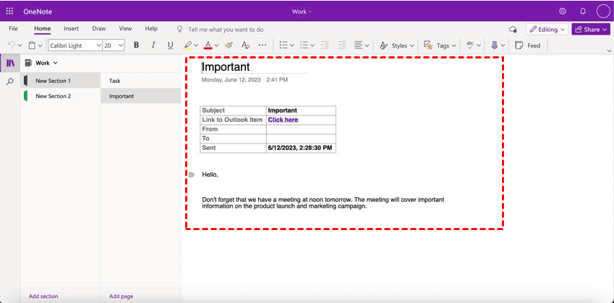Open paste options dropdown arrow

(x=40, y=45)
